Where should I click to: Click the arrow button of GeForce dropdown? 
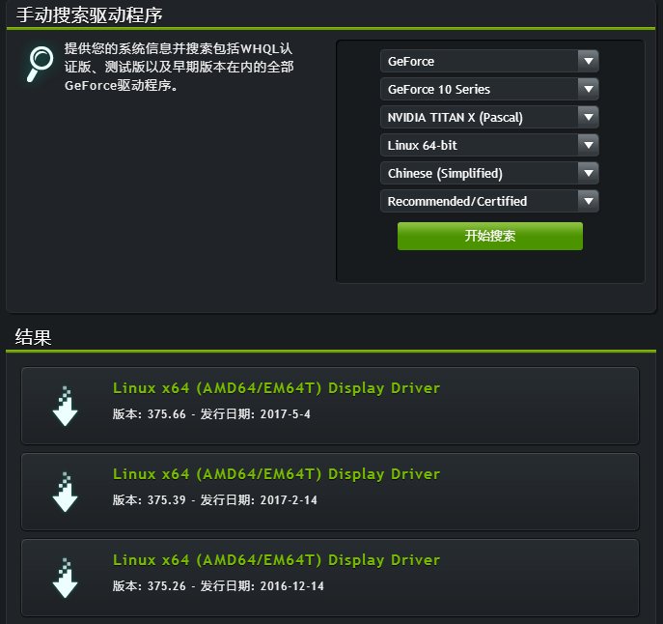[x=588, y=61]
